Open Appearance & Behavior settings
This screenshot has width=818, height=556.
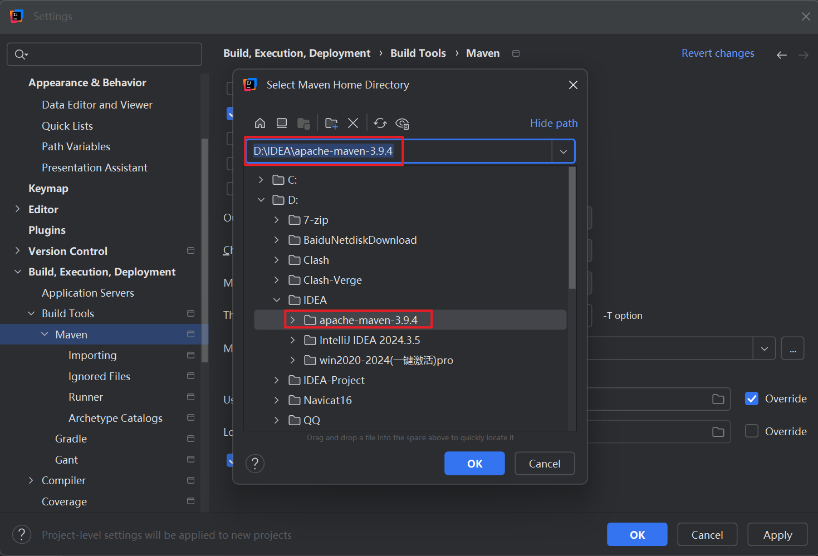pos(87,83)
